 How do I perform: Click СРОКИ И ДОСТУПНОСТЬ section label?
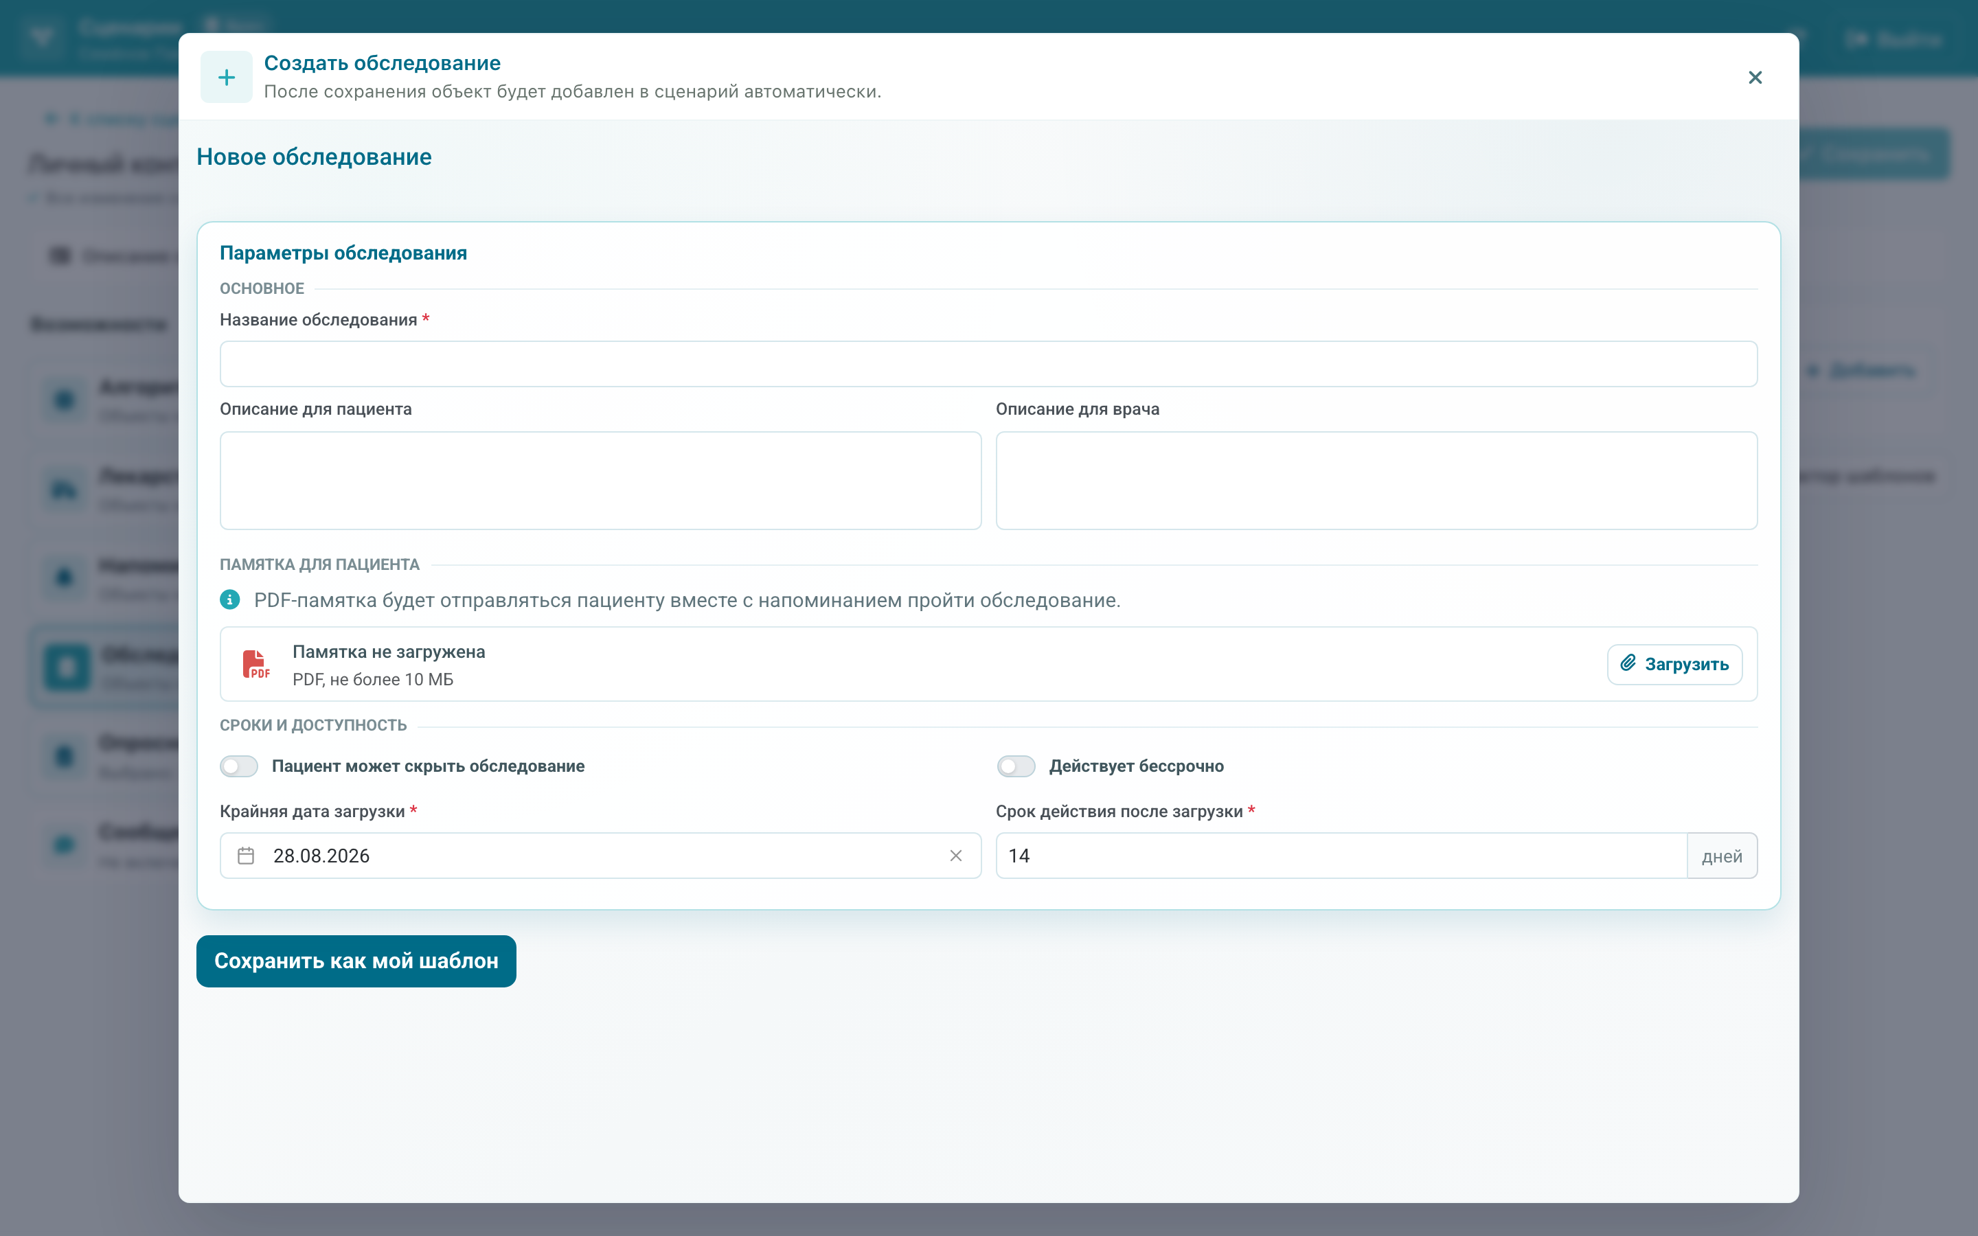tap(313, 725)
